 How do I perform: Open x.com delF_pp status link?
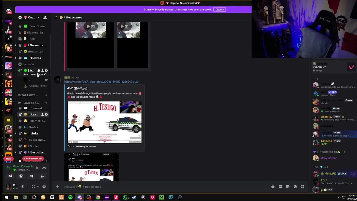coord(101,82)
